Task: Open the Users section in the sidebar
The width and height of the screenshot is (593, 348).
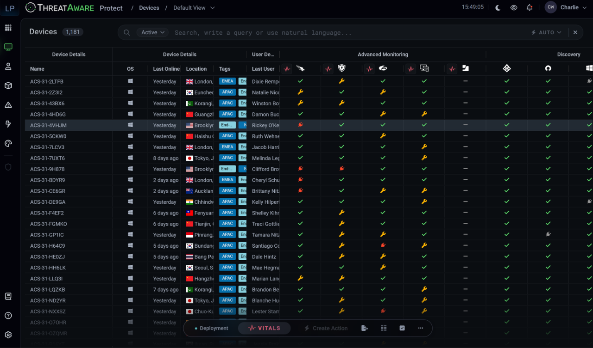Action: [x=8, y=67]
